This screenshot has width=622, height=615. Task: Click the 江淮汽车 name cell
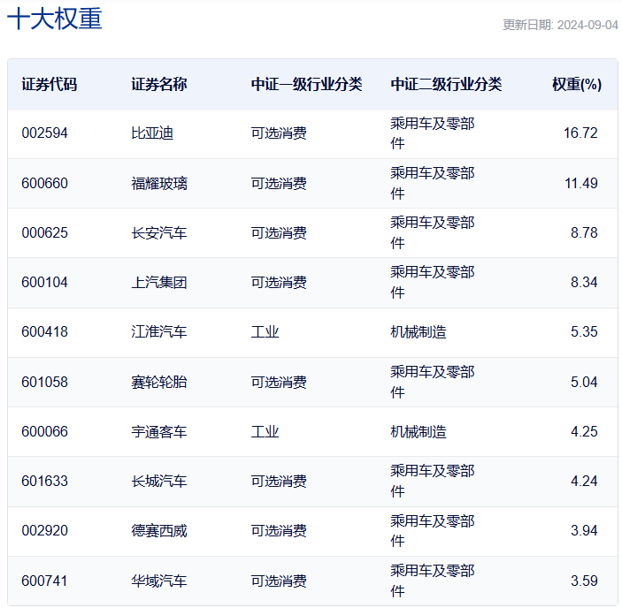point(159,332)
